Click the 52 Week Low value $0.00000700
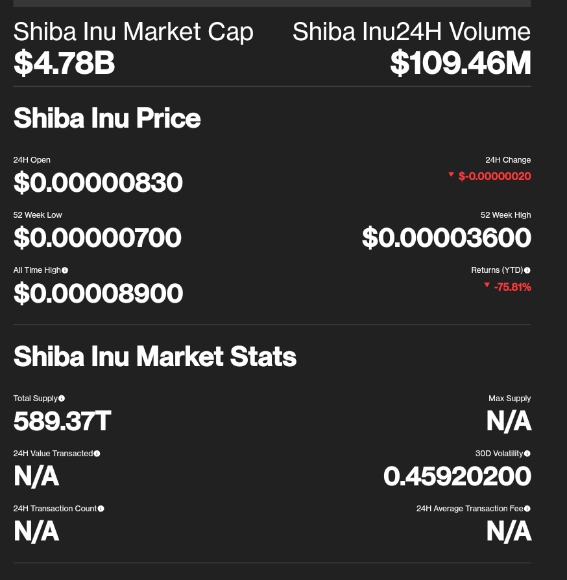The height and width of the screenshot is (580, 567). click(x=97, y=237)
